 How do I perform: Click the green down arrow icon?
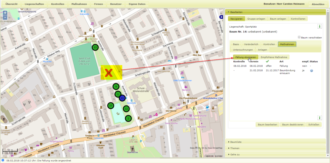tap(320, 26)
